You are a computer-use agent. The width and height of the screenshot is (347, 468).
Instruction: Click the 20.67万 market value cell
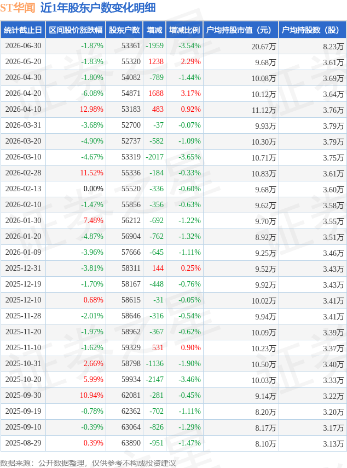(x=241, y=46)
